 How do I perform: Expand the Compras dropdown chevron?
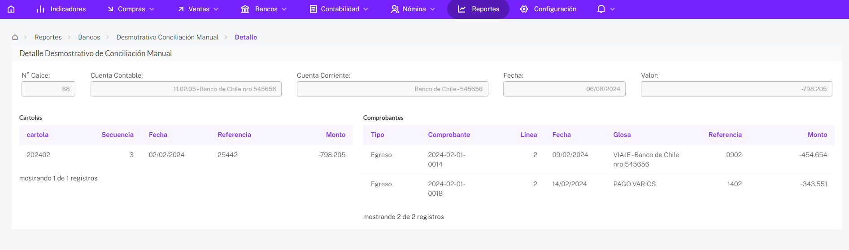(x=152, y=9)
